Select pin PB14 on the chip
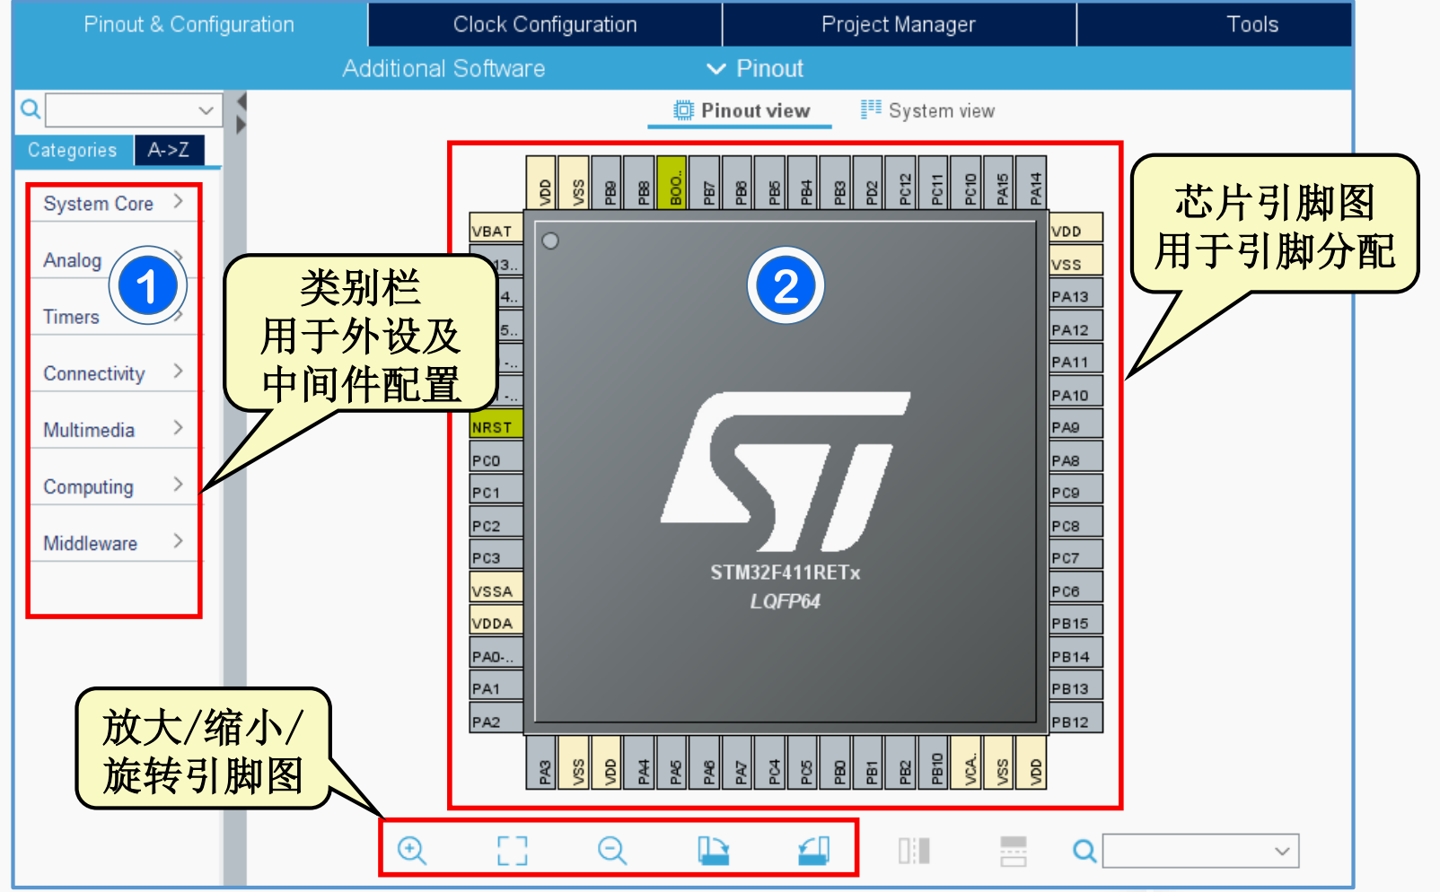The image size is (1440, 892). (x=1076, y=656)
